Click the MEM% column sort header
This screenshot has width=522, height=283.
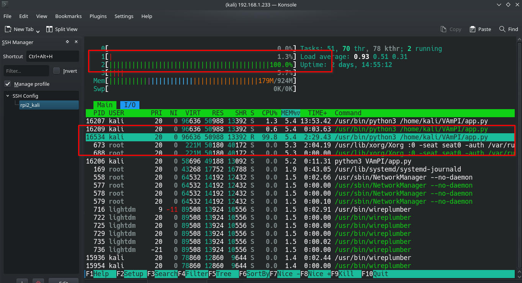(x=290, y=113)
